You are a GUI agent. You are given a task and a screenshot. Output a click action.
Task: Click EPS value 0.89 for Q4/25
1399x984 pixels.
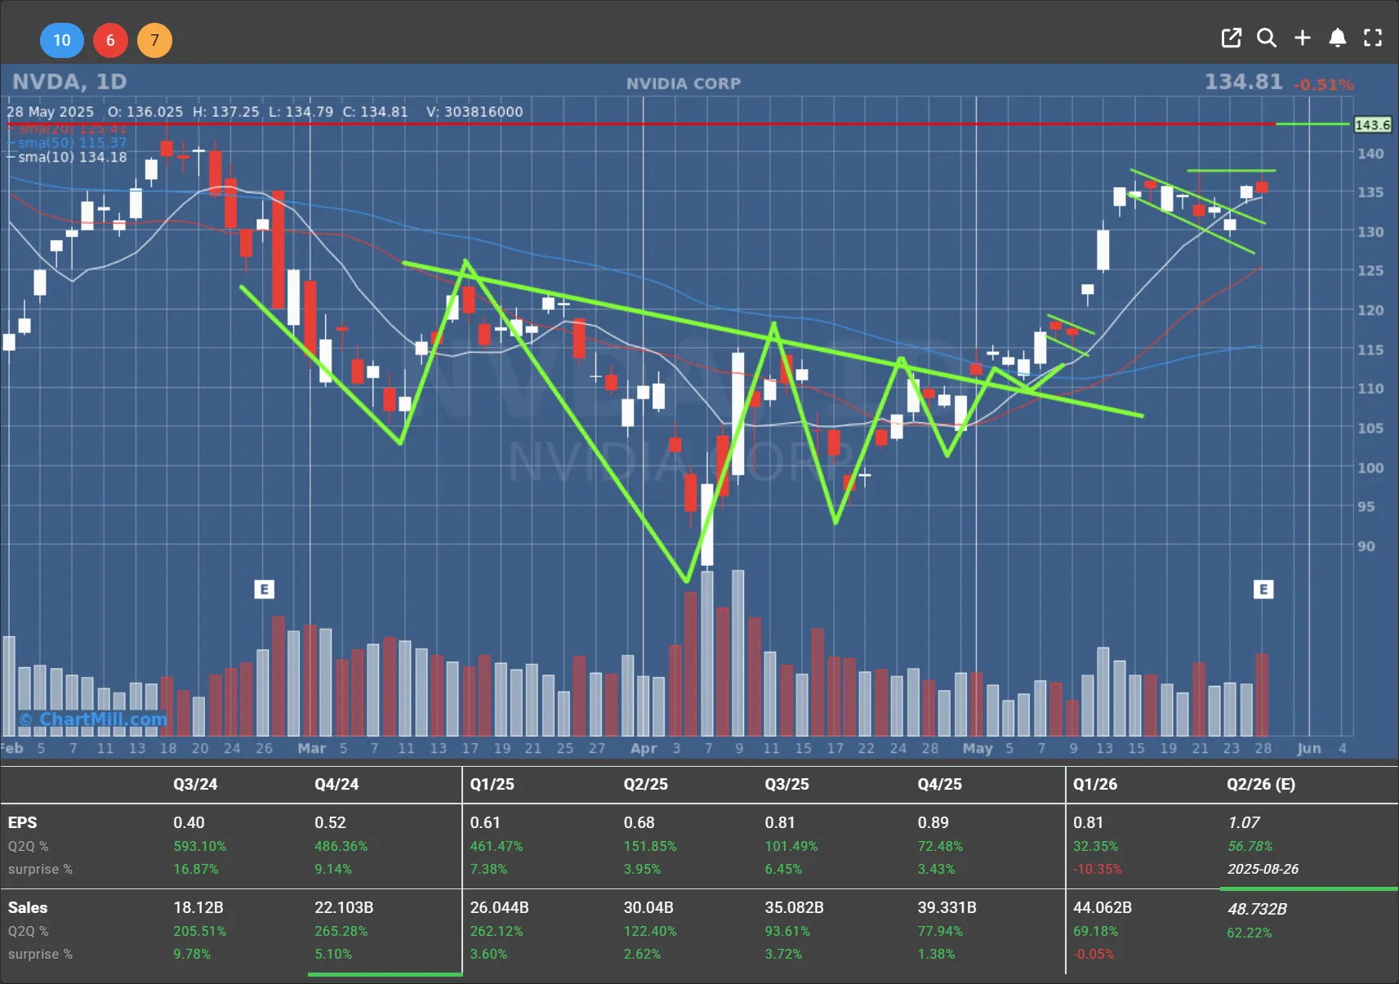pos(933,822)
